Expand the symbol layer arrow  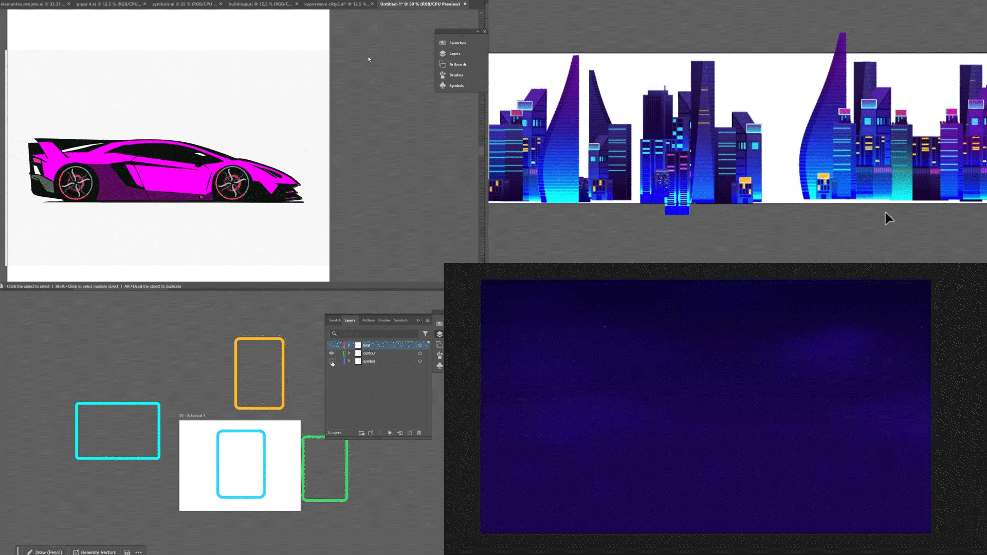tap(349, 361)
